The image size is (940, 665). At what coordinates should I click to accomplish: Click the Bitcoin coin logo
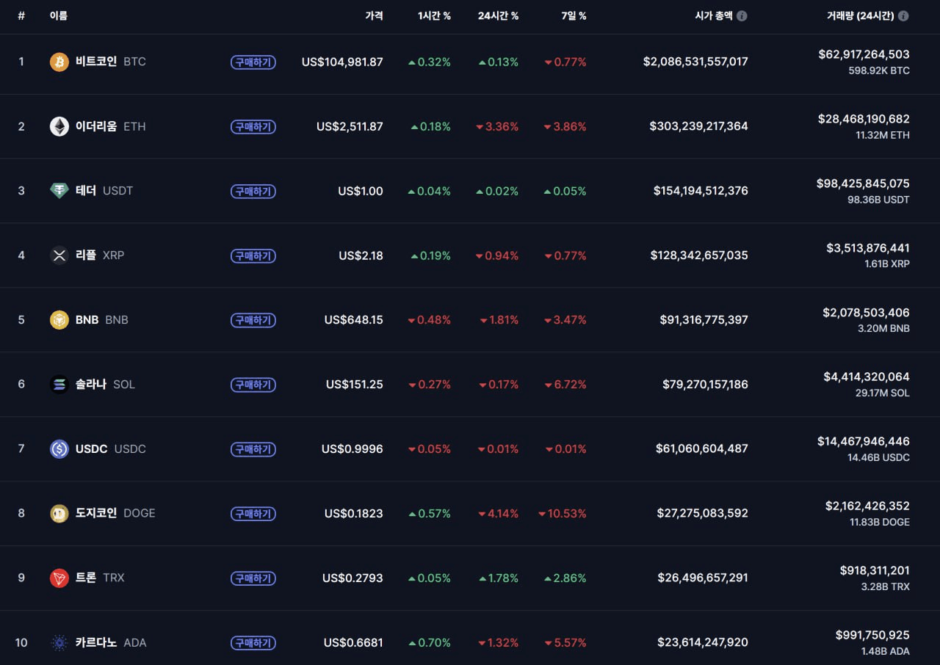pyautogui.click(x=59, y=62)
